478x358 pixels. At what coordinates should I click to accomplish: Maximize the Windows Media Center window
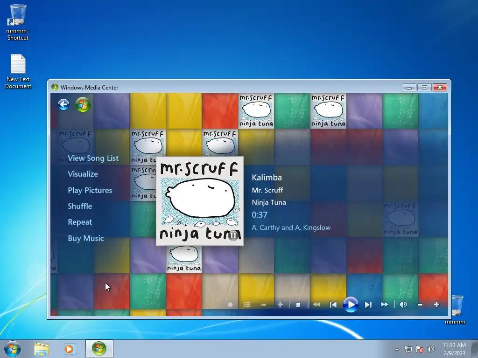click(x=424, y=87)
